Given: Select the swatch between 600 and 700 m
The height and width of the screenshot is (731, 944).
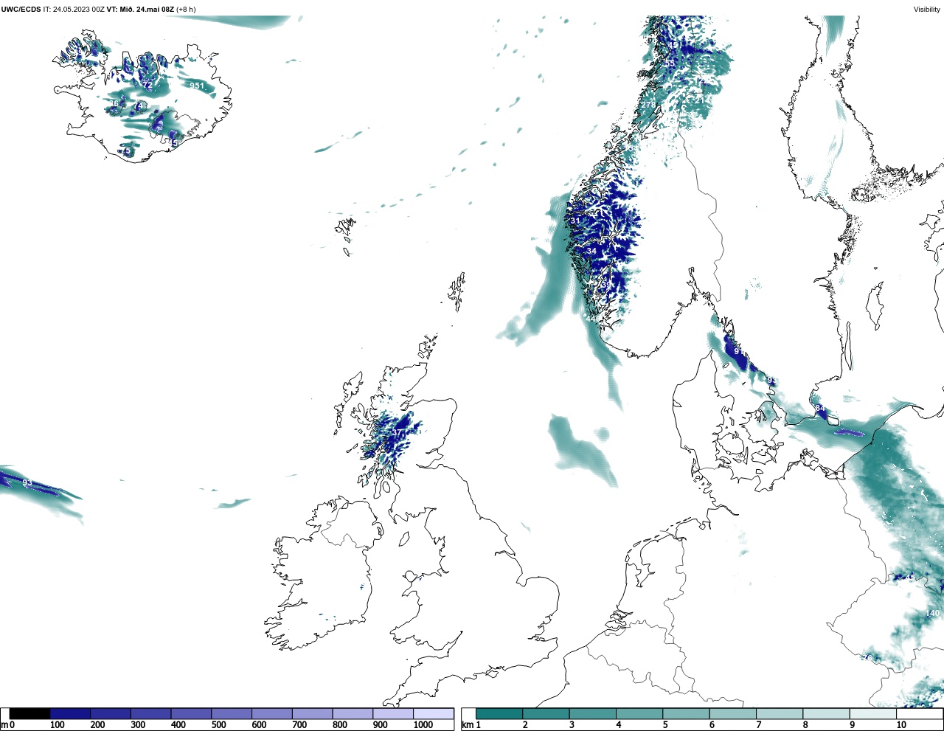Looking at the screenshot, I should (x=271, y=713).
